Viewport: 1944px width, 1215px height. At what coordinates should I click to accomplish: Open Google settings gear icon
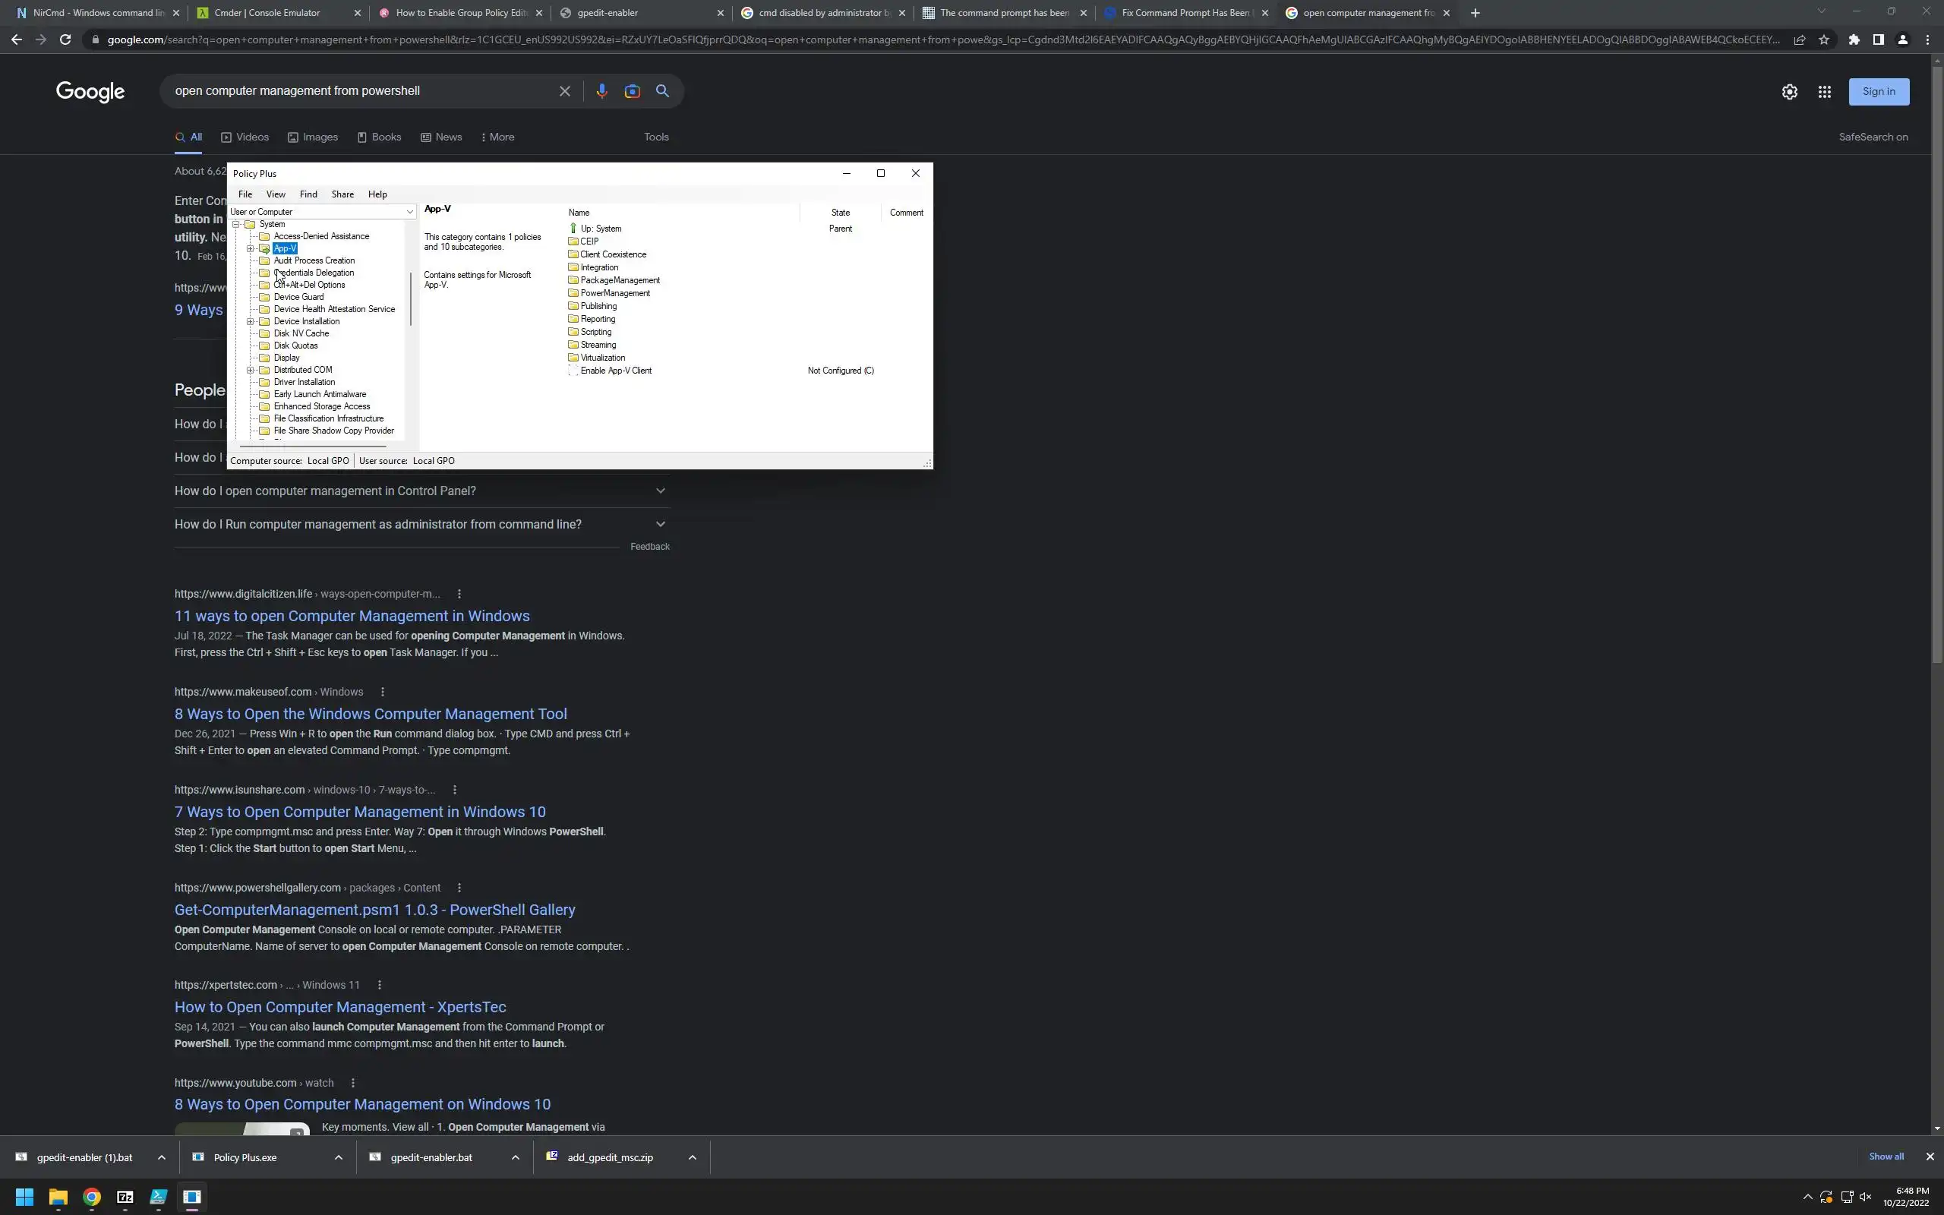[1789, 93]
